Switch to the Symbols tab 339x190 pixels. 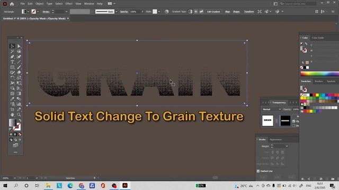(331, 81)
